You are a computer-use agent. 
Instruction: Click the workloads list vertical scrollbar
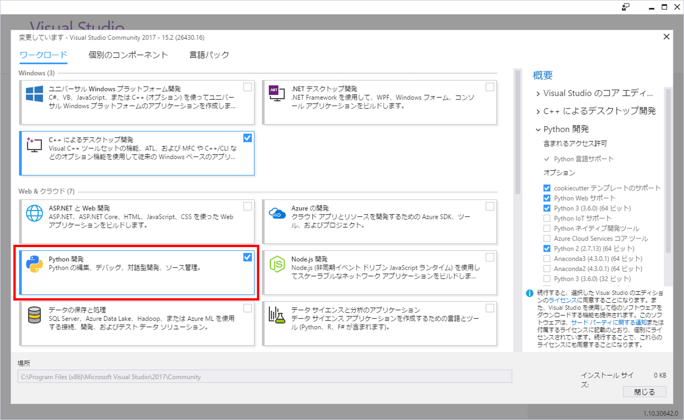coord(517,132)
